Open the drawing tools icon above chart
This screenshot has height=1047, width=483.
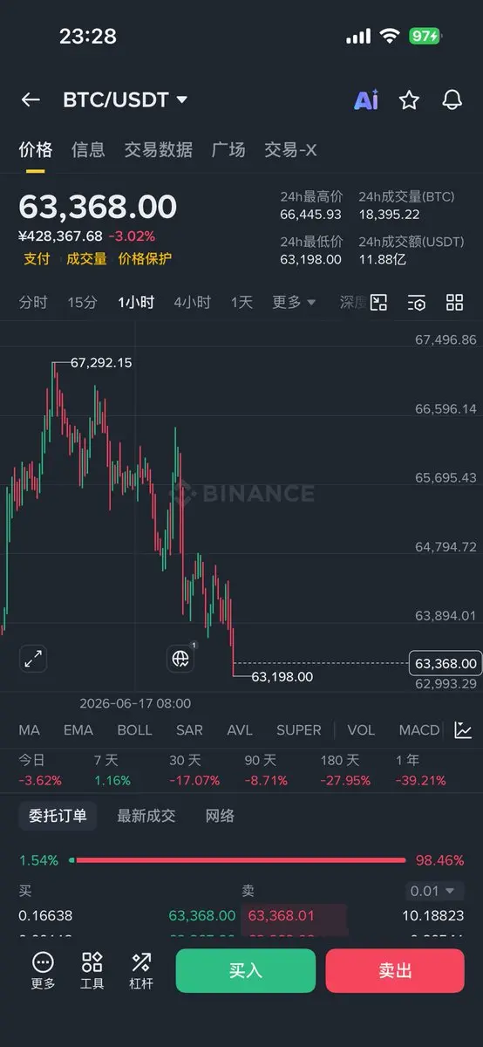(378, 303)
